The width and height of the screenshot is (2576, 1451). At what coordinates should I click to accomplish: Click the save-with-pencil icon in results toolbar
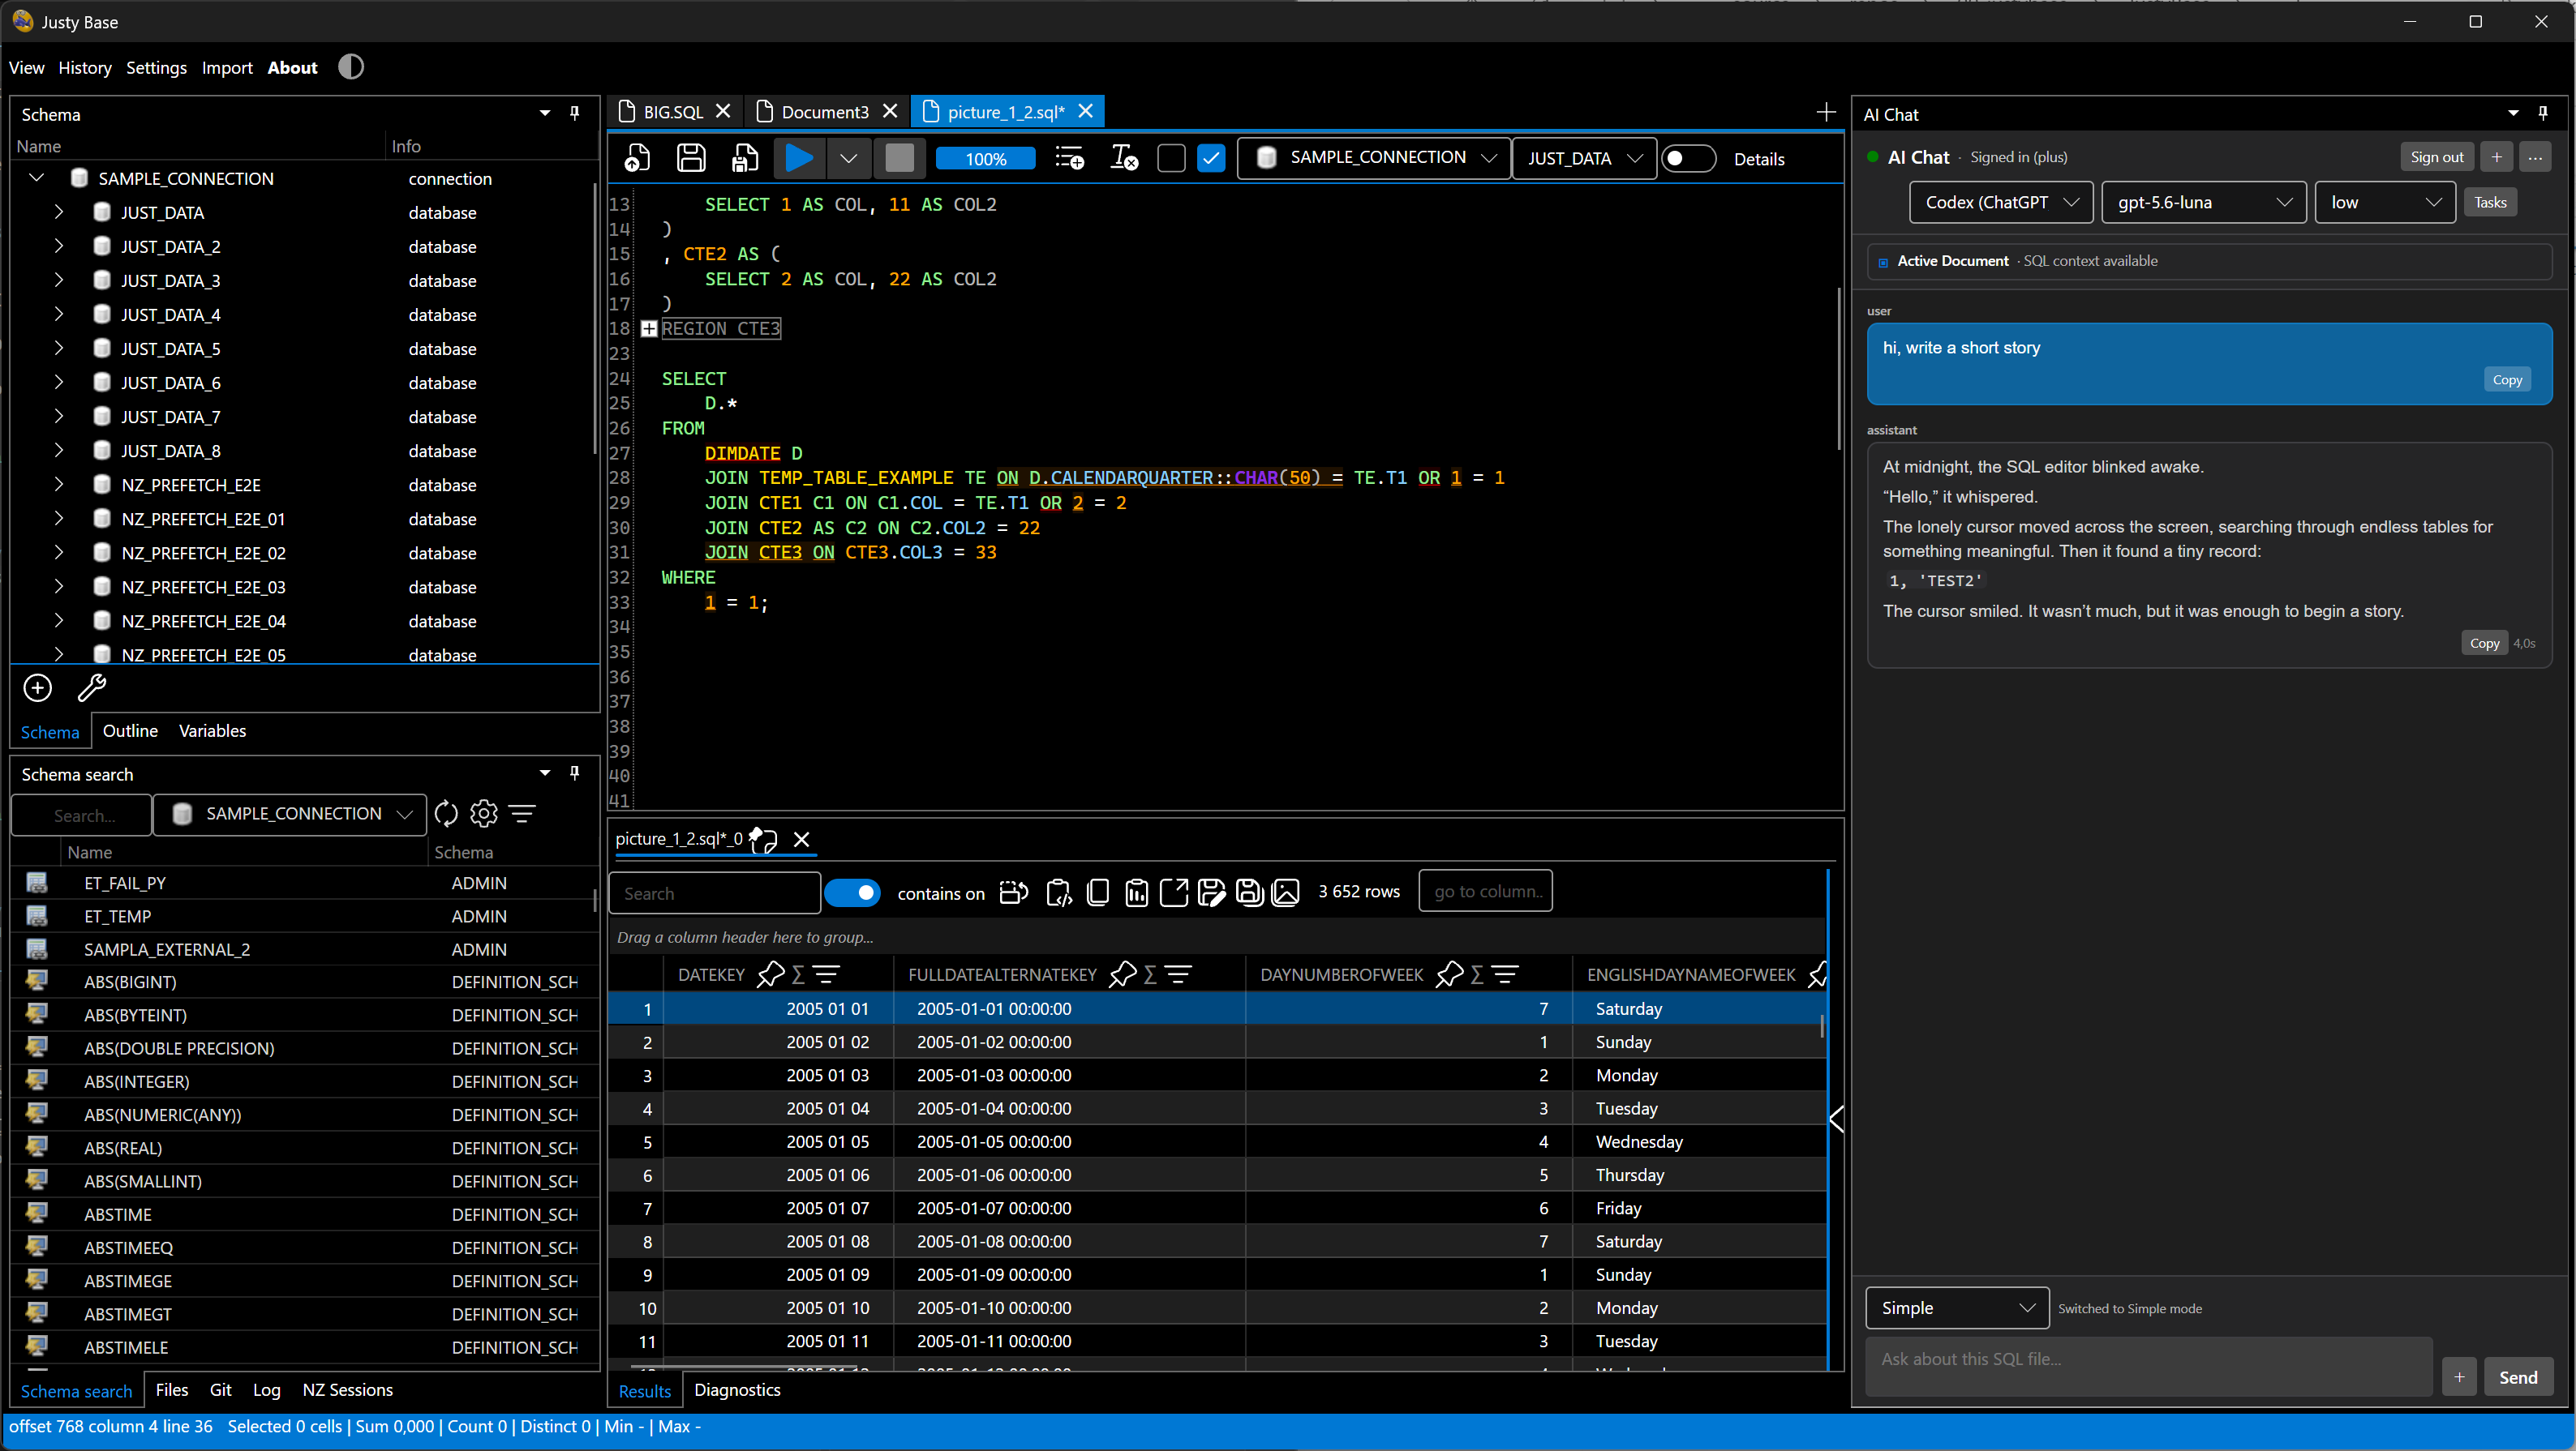point(1211,892)
